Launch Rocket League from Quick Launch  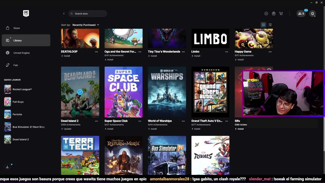[x=26, y=89]
